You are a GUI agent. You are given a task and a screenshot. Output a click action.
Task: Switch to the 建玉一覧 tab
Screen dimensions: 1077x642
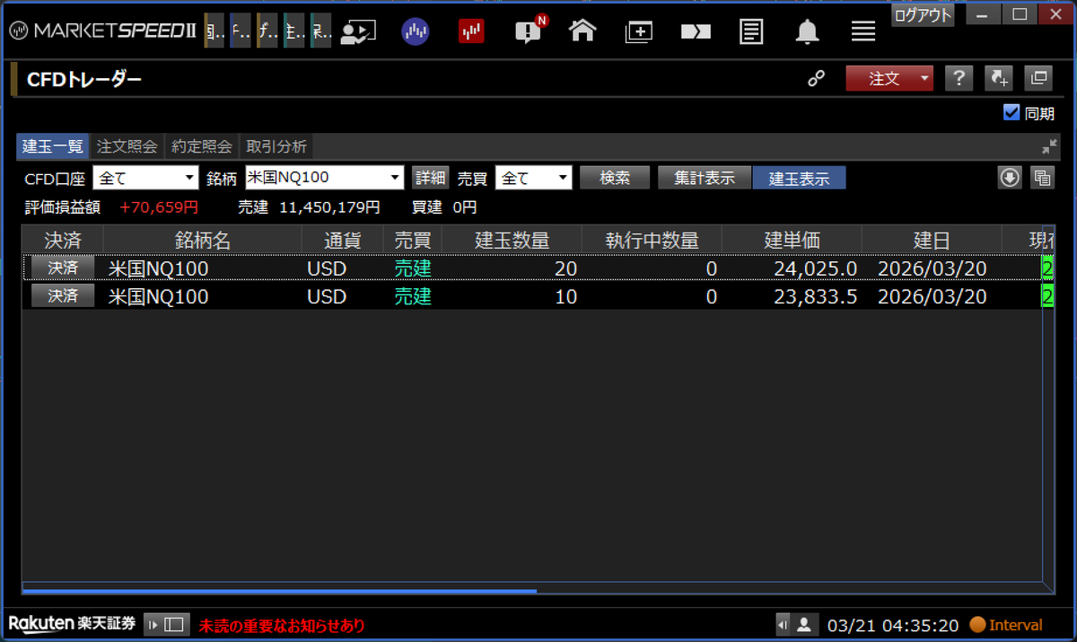53,146
